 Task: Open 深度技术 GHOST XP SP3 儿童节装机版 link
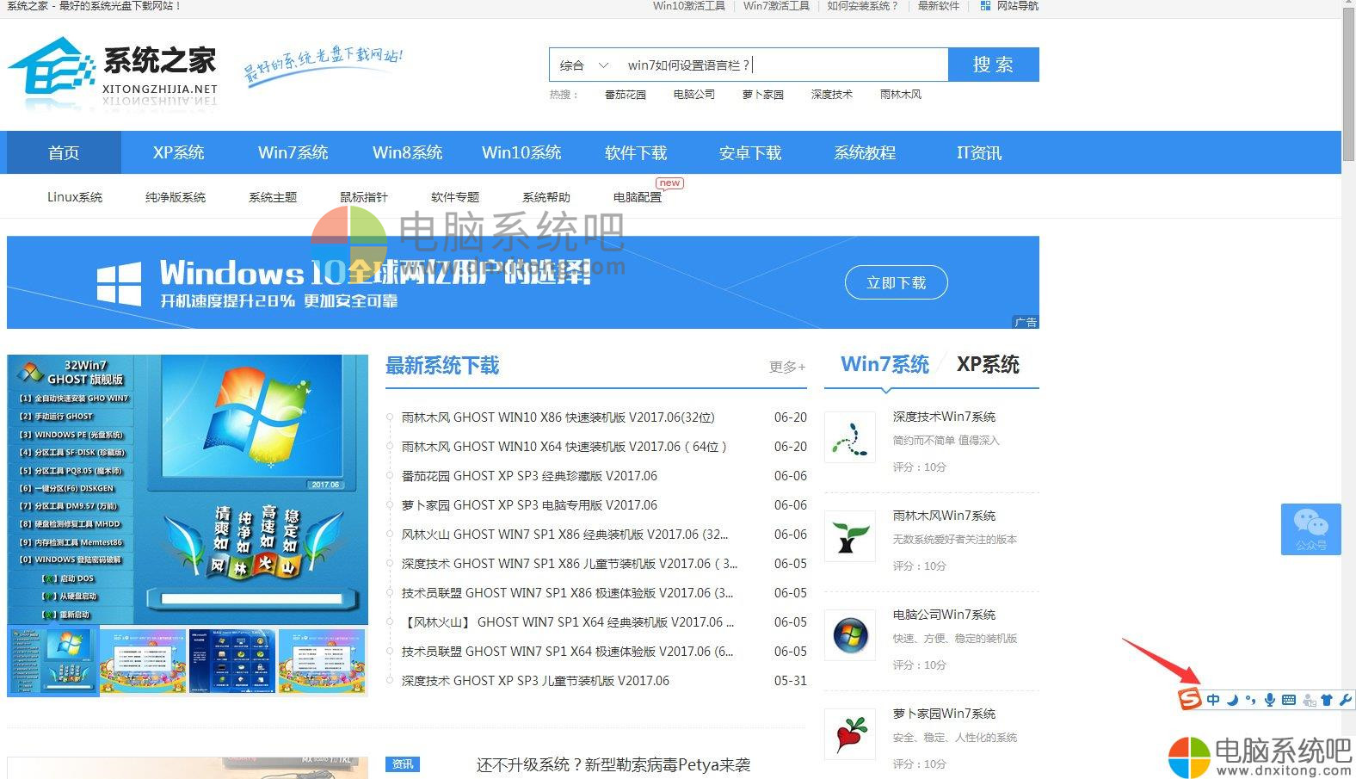[x=535, y=681]
